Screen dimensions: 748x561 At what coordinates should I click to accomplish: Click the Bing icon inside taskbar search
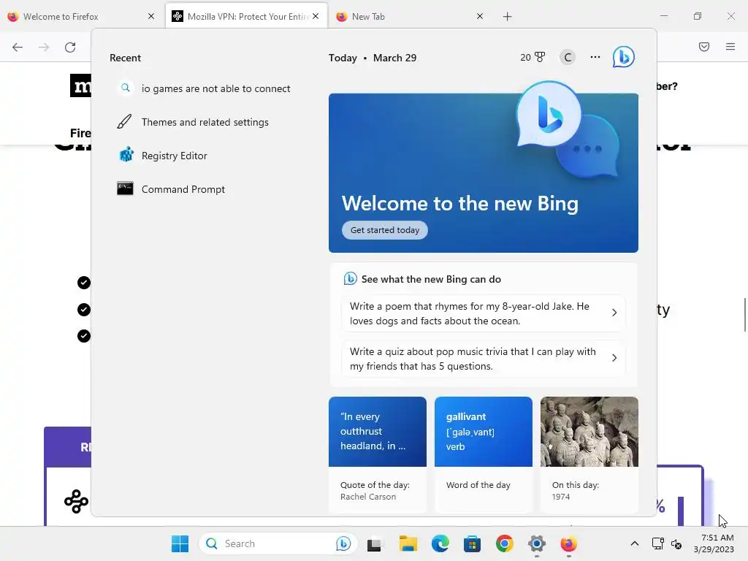coord(343,543)
